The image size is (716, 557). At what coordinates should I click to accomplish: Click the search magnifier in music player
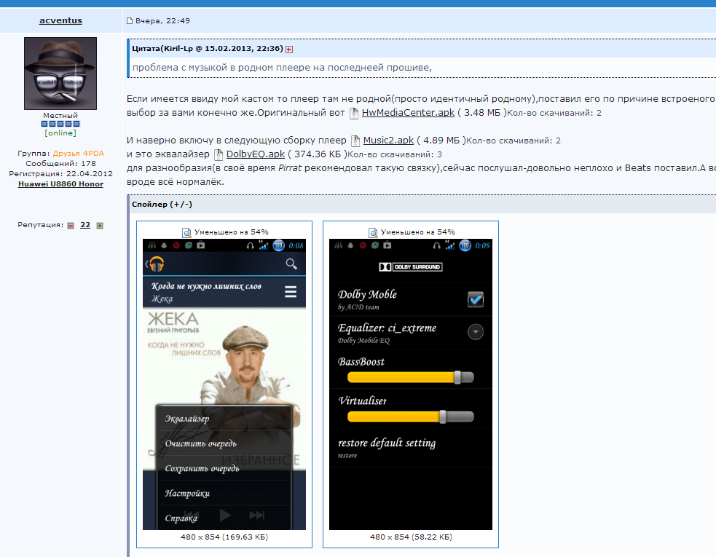291,264
